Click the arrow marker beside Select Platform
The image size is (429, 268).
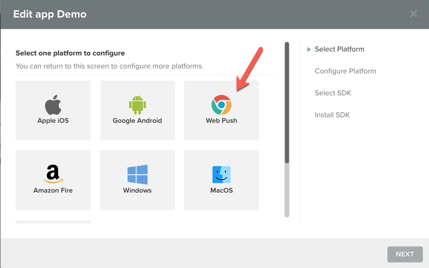pos(309,49)
